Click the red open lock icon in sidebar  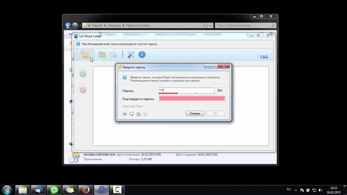coord(83,89)
